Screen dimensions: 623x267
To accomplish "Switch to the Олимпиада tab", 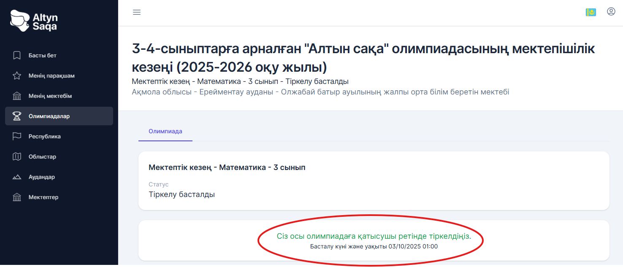I will (165, 132).
